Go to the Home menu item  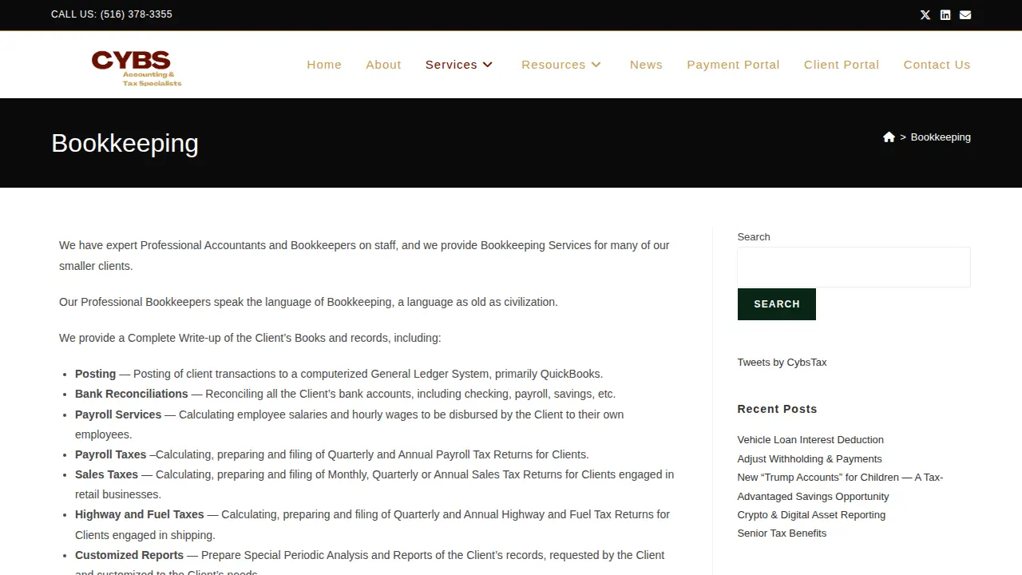324,65
